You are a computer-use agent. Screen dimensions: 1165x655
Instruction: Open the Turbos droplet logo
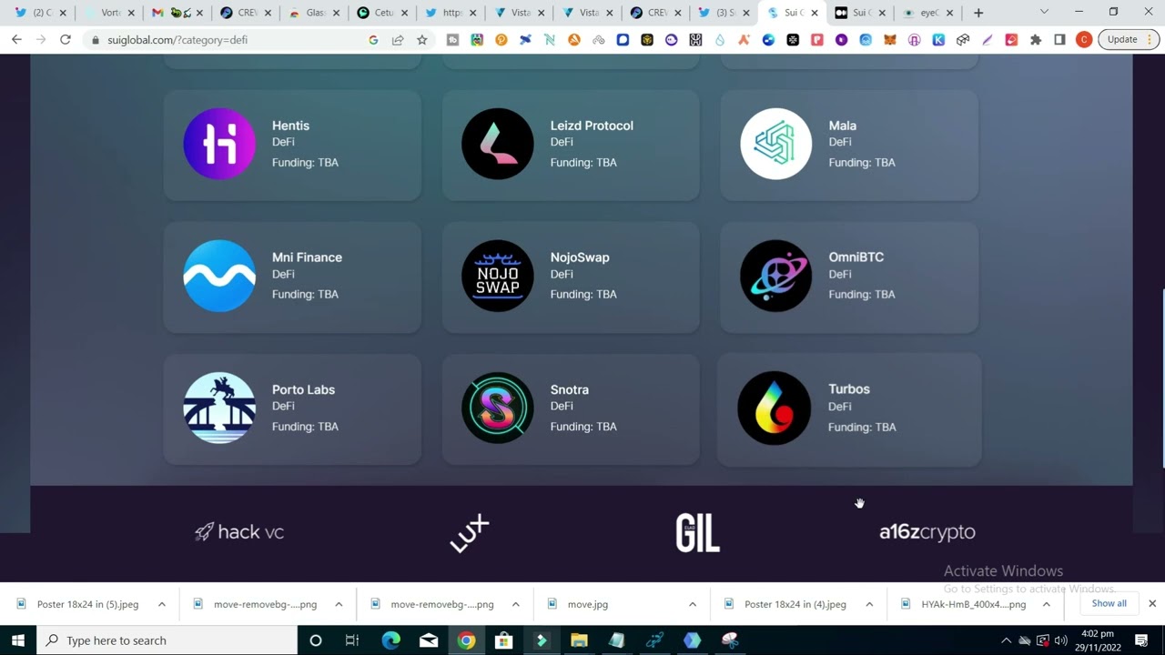click(775, 408)
